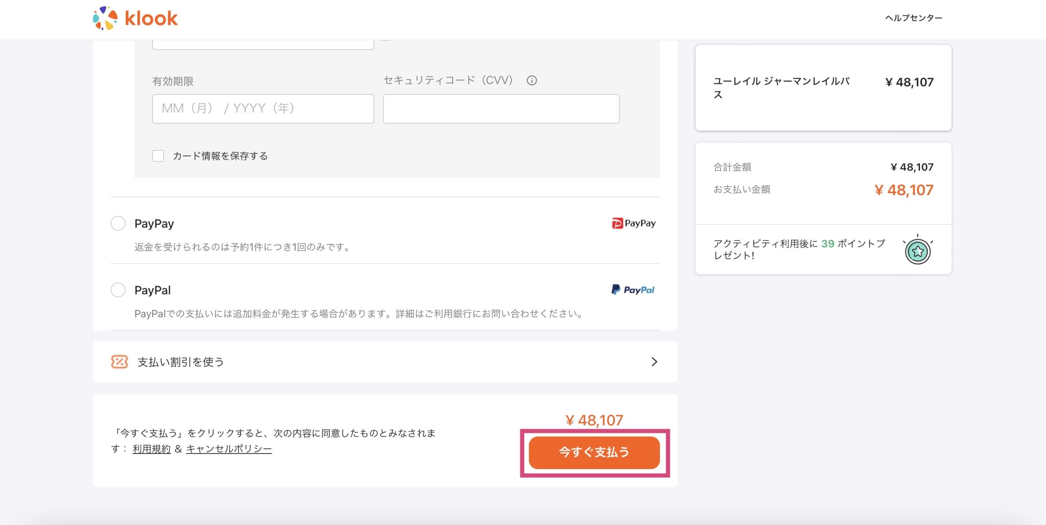Click the payment discount coupon icon
The height and width of the screenshot is (525, 1046).
(x=119, y=362)
